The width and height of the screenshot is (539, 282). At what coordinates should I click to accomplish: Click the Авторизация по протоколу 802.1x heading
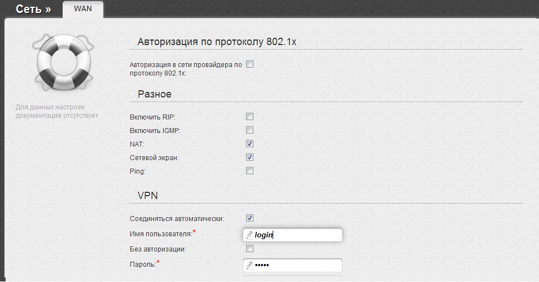(x=217, y=42)
